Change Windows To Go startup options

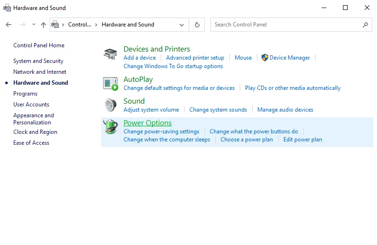tap(173, 66)
